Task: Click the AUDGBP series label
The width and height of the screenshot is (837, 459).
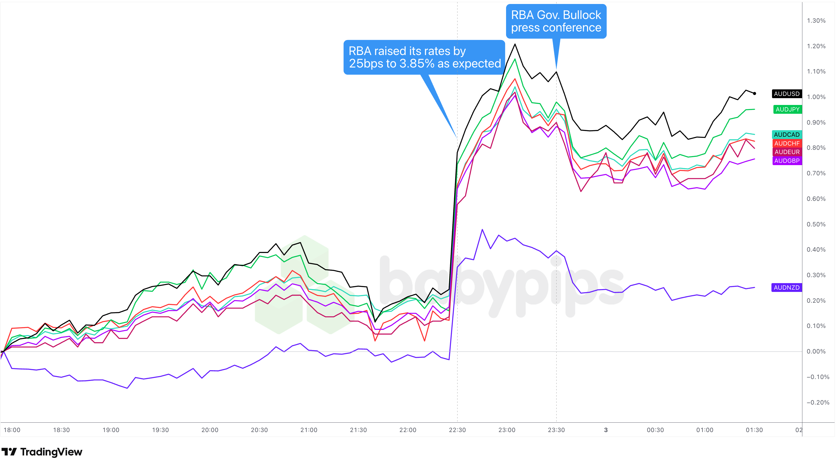Action: pyautogui.click(x=787, y=161)
